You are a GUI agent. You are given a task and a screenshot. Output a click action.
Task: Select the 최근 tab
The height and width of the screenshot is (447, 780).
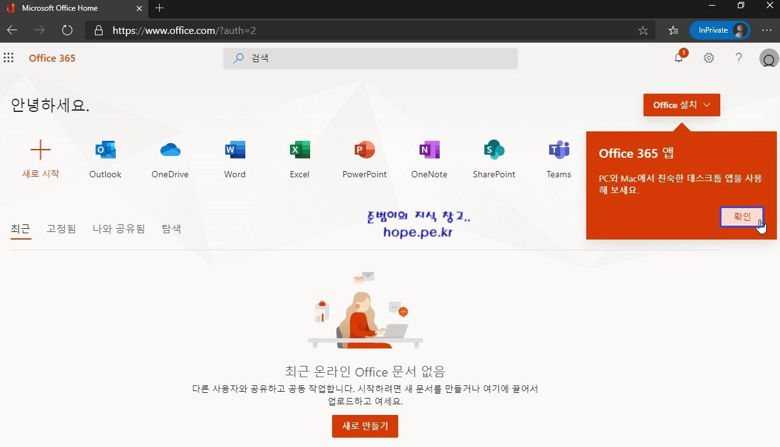pos(20,229)
